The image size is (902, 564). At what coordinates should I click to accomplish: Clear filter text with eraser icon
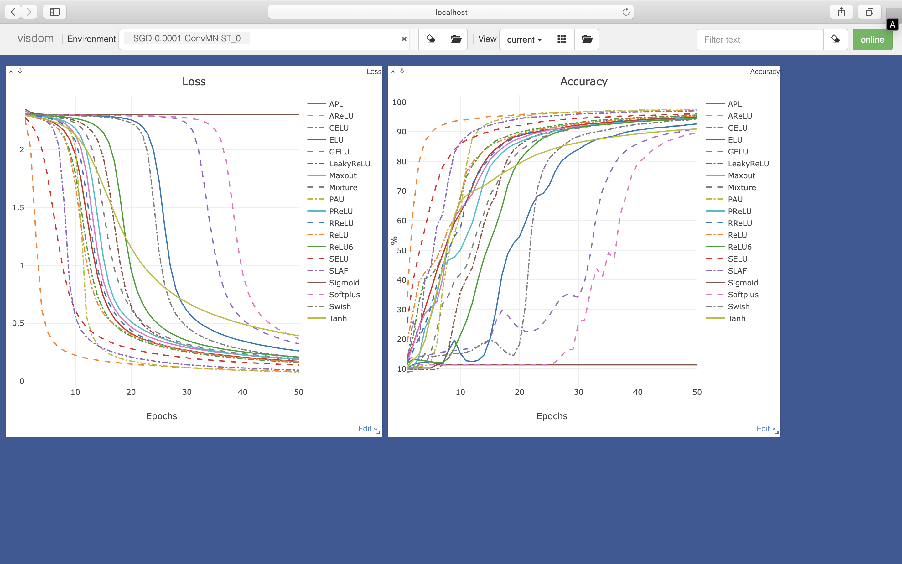click(x=835, y=39)
